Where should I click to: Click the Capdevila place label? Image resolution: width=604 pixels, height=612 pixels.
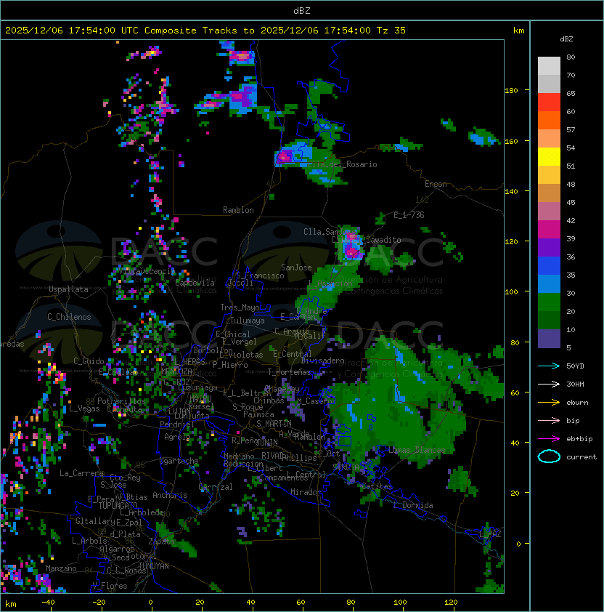pos(195,283)
